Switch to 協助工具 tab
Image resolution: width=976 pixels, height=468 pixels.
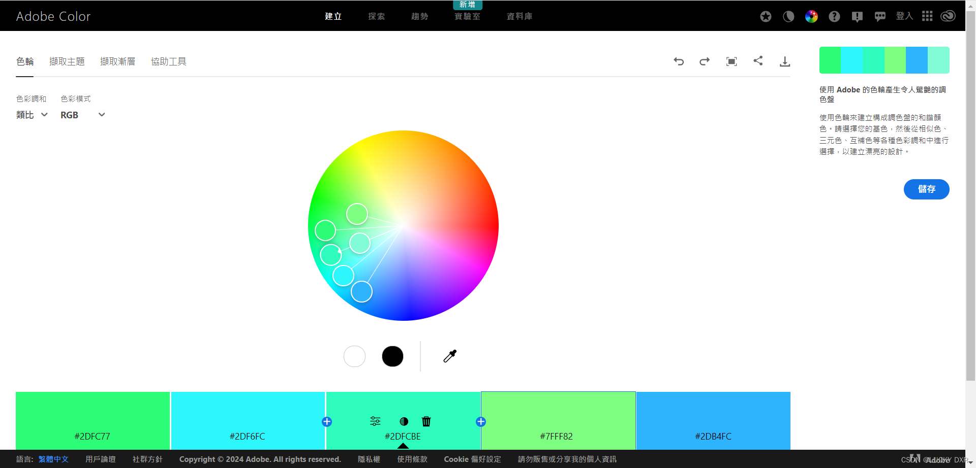[x=169, y=61]
